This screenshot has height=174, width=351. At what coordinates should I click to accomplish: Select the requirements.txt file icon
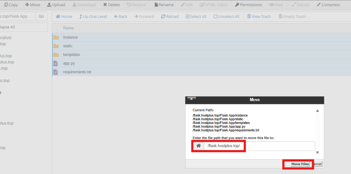56,72
